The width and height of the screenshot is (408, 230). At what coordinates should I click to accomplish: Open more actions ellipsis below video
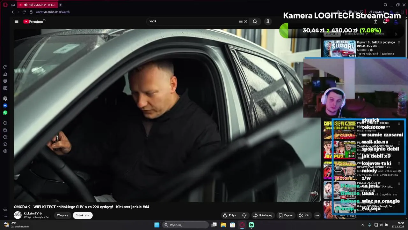tap(317, 215)
